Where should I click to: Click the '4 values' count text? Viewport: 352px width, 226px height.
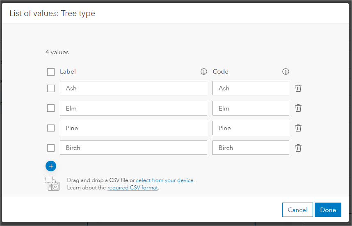tap(57, 52)
